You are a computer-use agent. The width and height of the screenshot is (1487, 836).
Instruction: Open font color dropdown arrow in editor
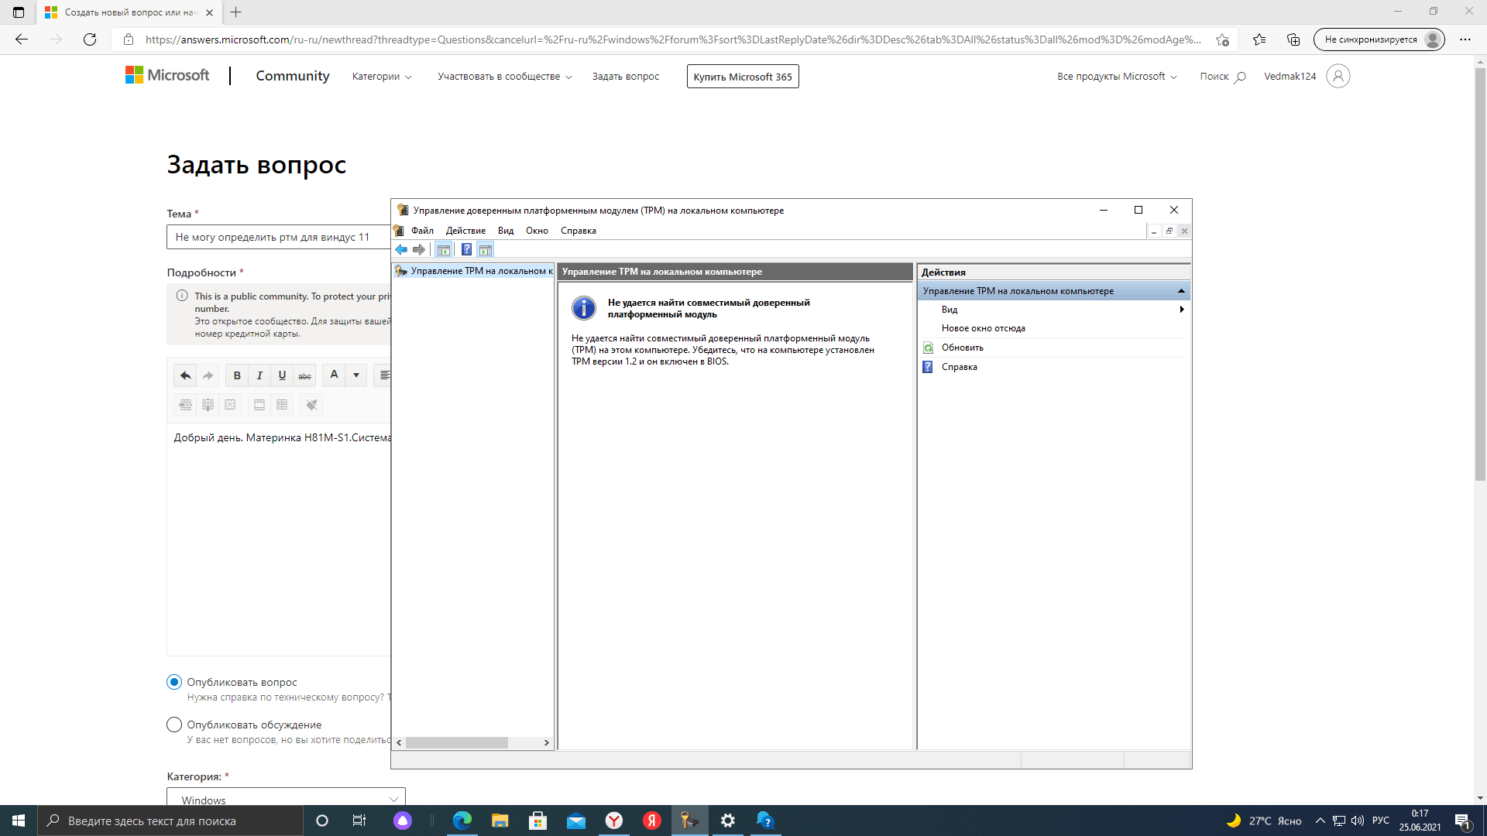click(356, 375)
